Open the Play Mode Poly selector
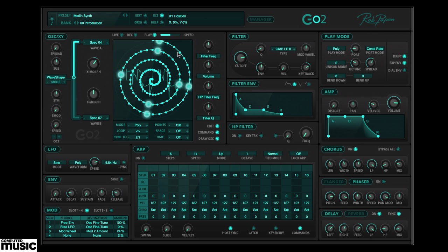 tap(336, 49)
